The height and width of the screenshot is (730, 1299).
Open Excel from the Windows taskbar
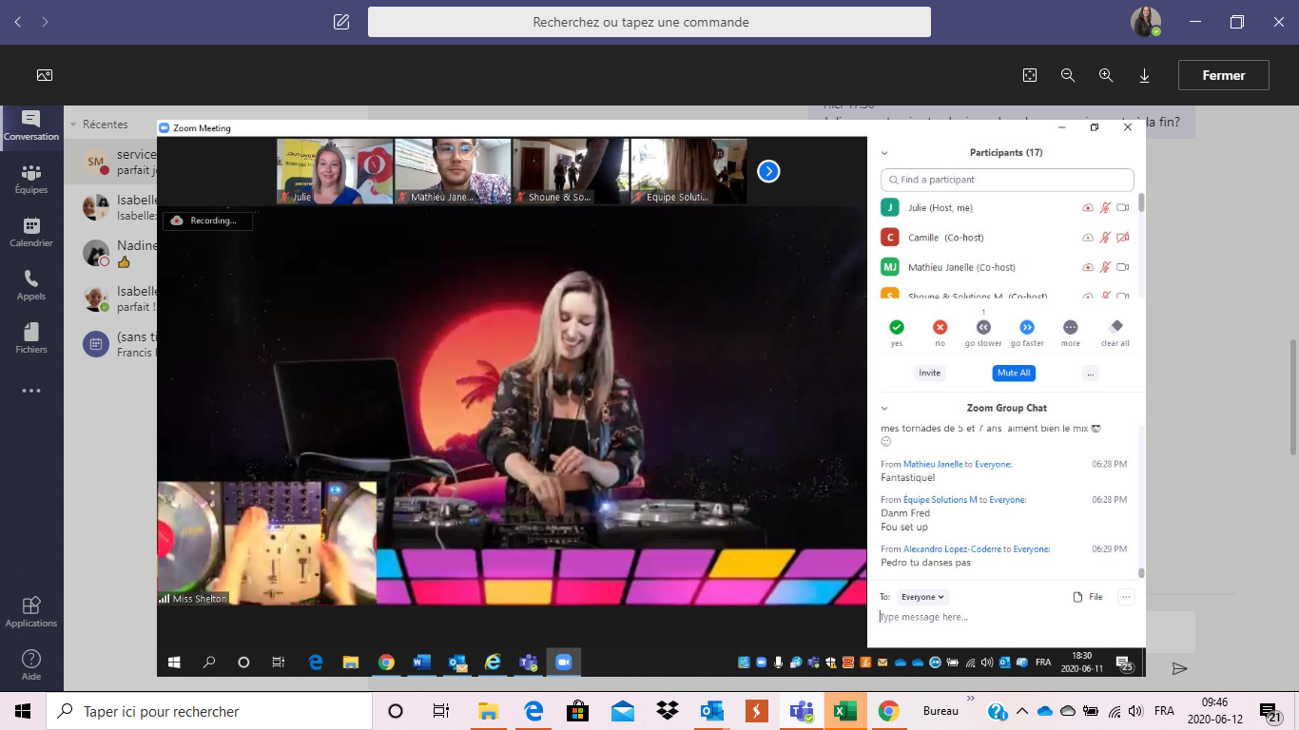click(843, 711)
